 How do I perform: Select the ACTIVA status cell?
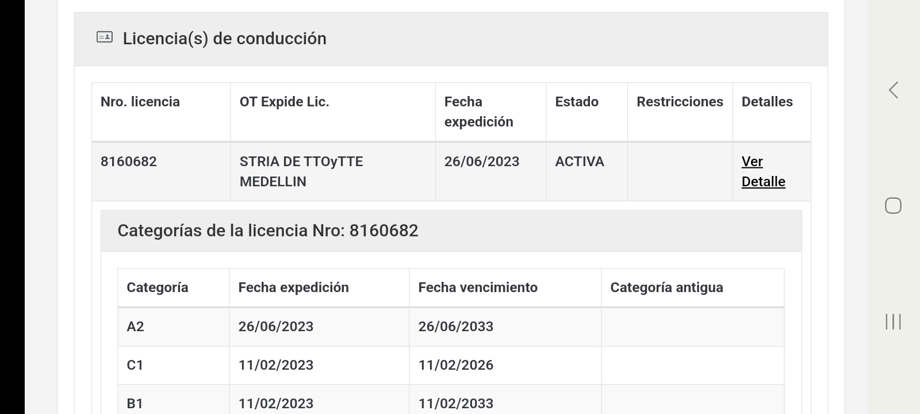[x=579, y=162]
